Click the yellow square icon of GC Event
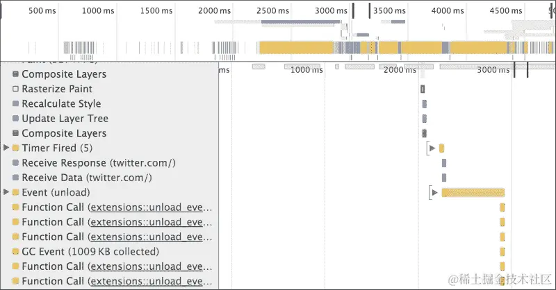 [15, 251]
